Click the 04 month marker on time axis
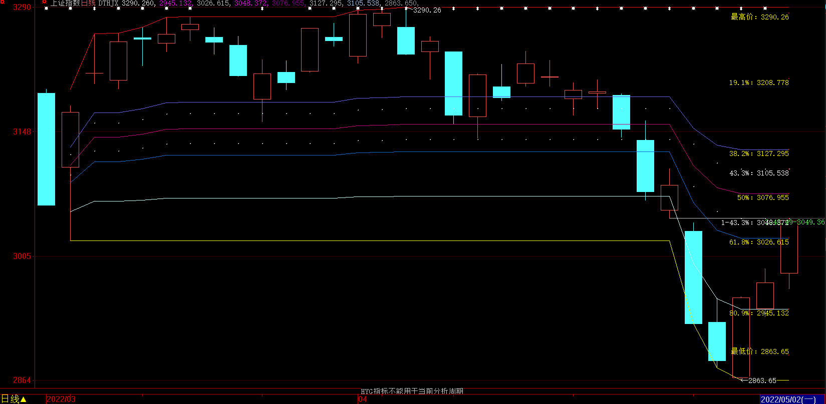The width and height of the screenshot is (826, 404). tap(363, 399)
